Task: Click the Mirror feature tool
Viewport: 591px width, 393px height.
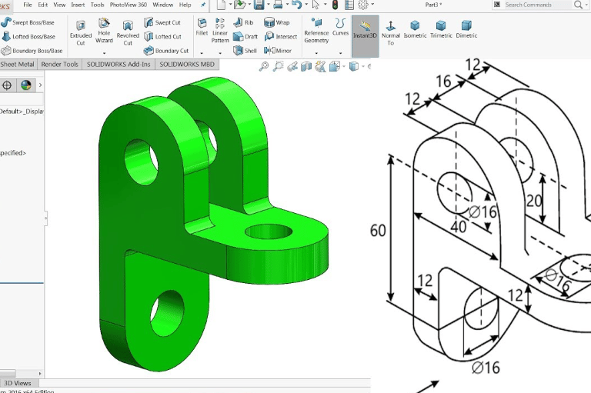Action: [x=278, y=51]
